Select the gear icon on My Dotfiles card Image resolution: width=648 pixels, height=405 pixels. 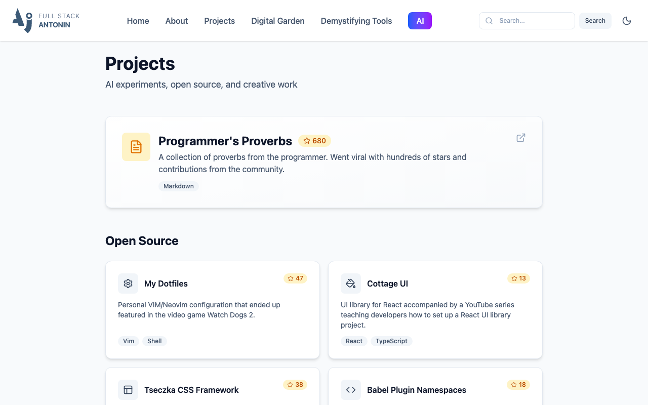point(128,283)
